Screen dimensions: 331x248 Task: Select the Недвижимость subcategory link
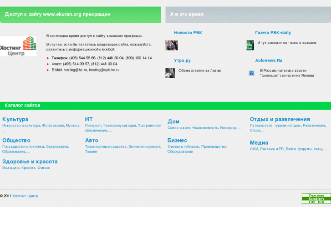tap(205, 128)
